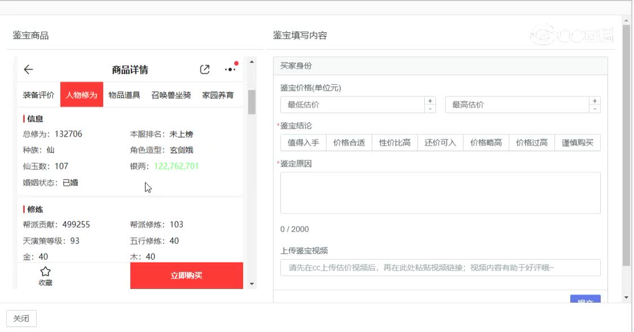
Task: Click the appraisal video link input field
Action: tap(440, 268)
